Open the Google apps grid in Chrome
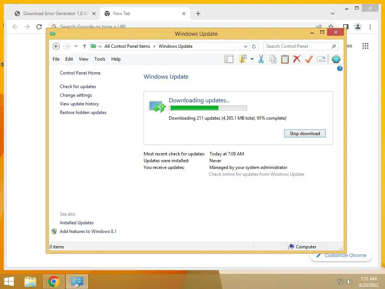 coord(365,46)
